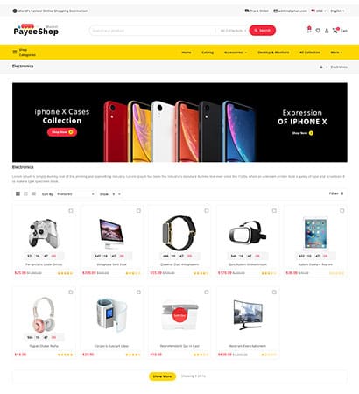
Task: Tick the checkbox on the smart watch product
Action: (207, 211)
